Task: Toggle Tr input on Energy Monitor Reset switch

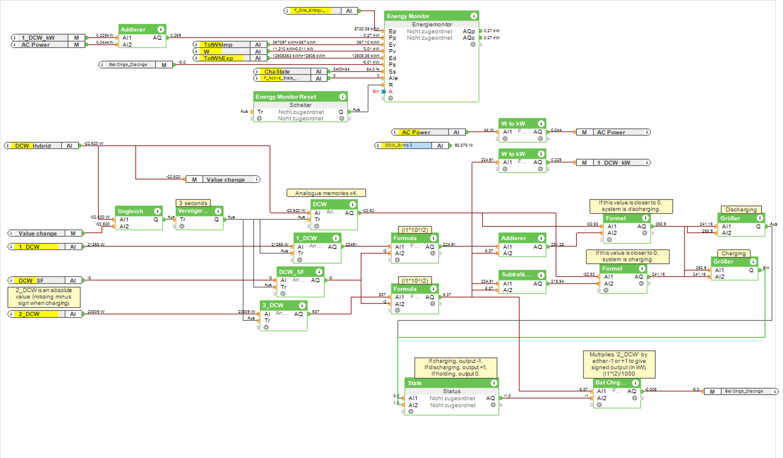Action: click(260, 112)
